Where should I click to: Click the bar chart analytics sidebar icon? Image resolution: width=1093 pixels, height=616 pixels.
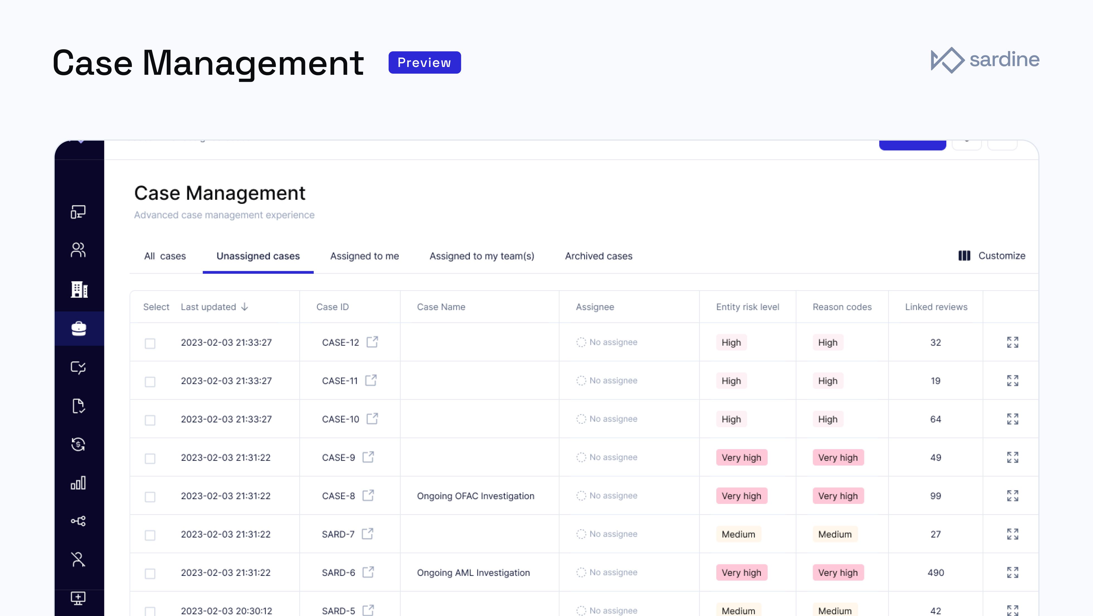[x=78, y=483]
